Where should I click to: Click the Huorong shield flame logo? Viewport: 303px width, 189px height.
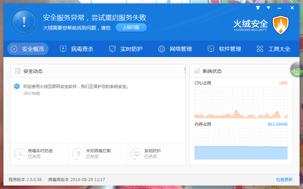pos(281,25)
